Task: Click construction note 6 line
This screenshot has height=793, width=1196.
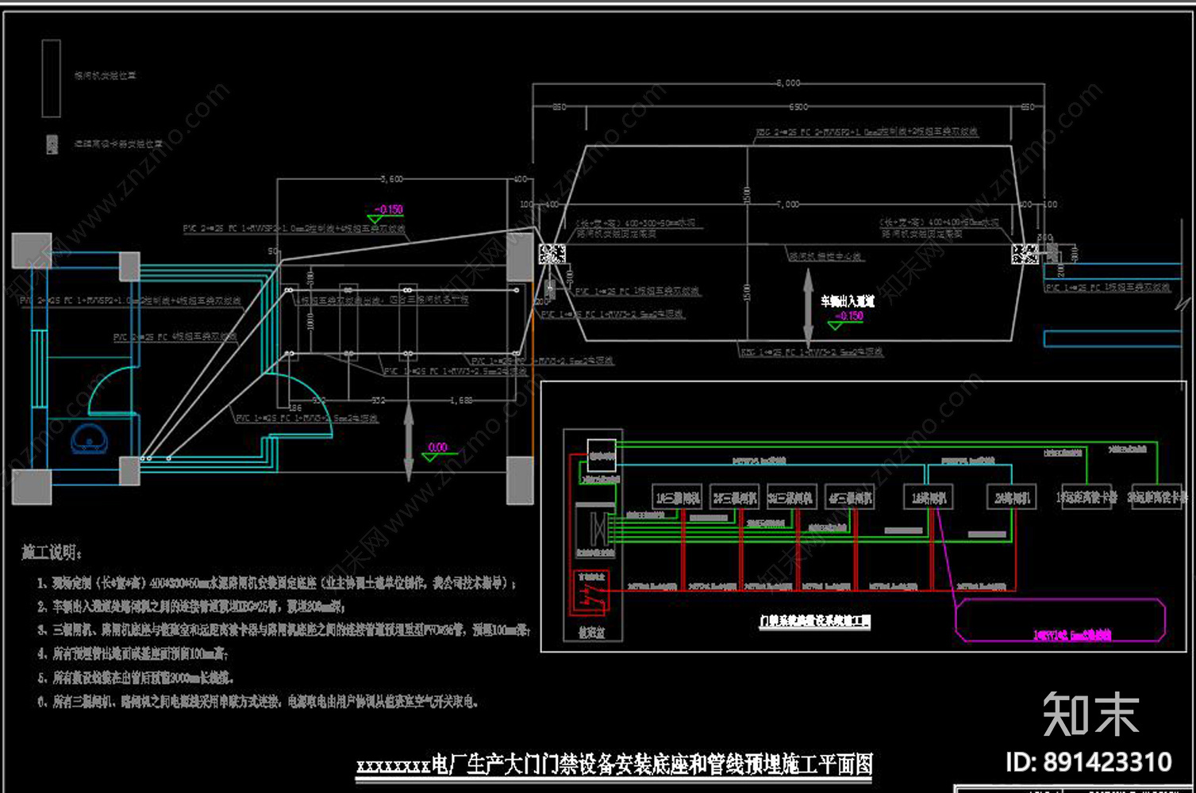Action: click(x=257, y=702)
